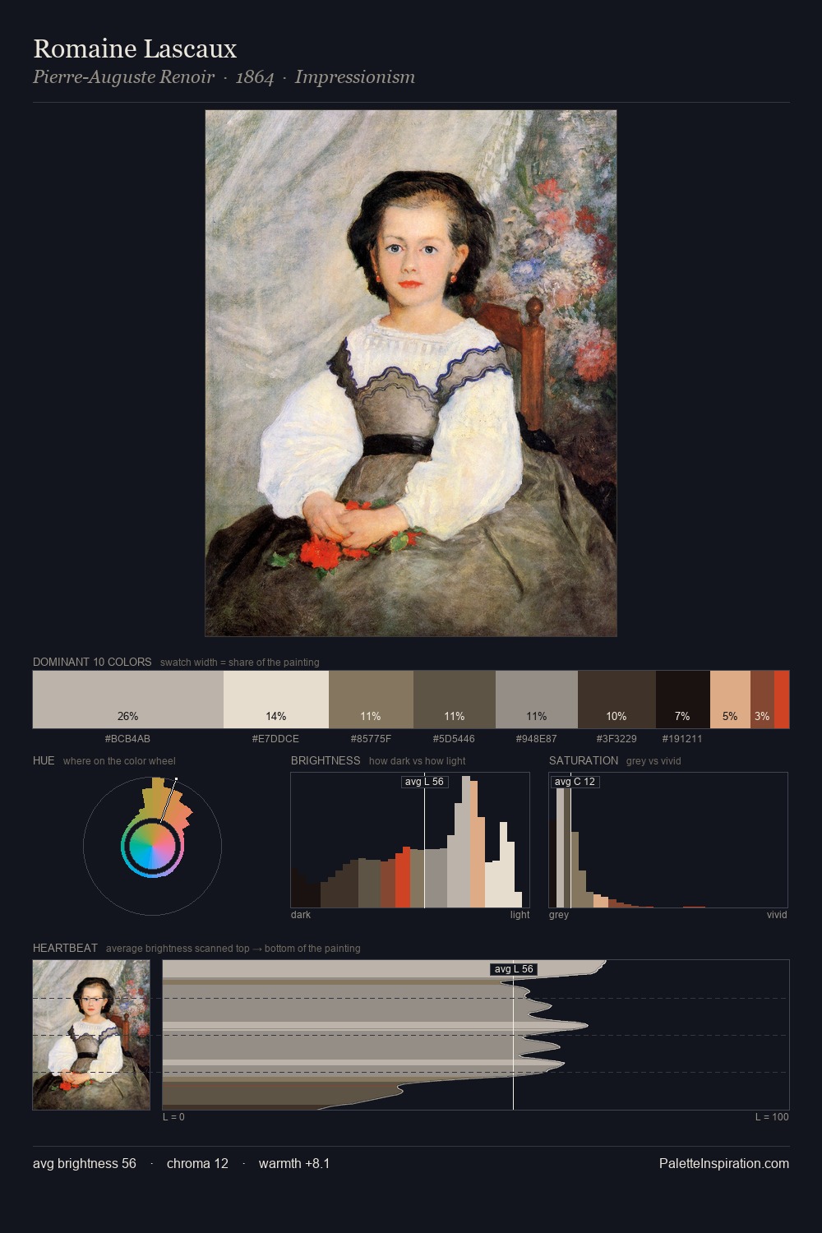Click the brightness histogram chart
Image resolution: width=822 pixels, height=1233 pixels.
[x=410, y=840]
